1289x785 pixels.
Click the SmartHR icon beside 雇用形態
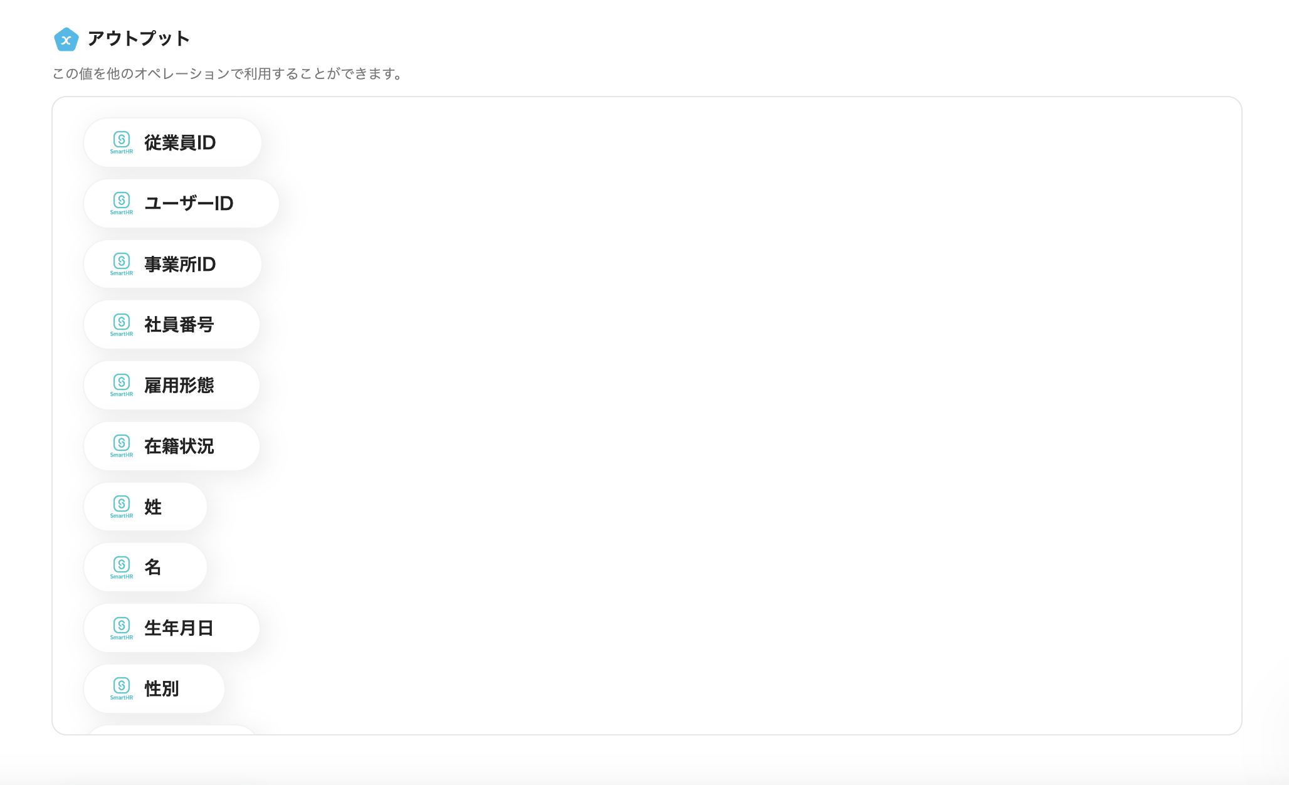[122, 385]
